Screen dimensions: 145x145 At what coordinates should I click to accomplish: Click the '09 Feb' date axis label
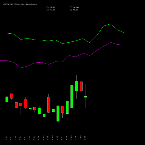67,138
